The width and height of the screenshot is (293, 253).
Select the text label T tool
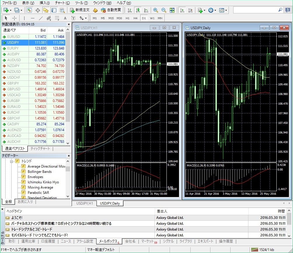pyautogui.click(x=73, y=18)
